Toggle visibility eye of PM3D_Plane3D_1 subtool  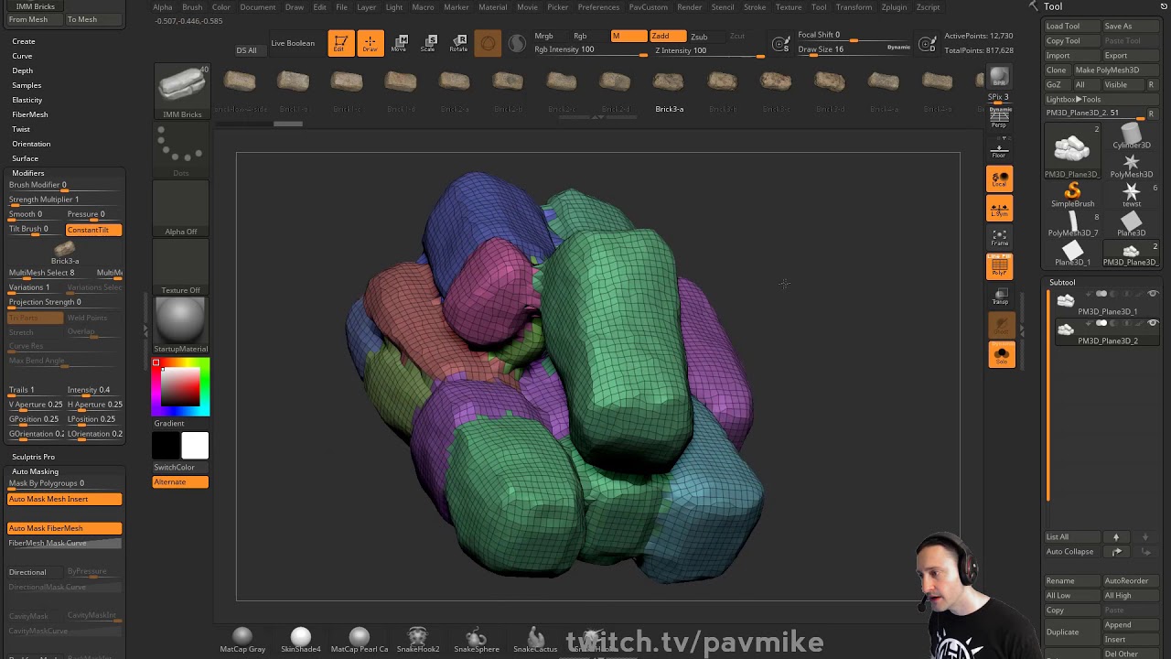point(1153,294)
